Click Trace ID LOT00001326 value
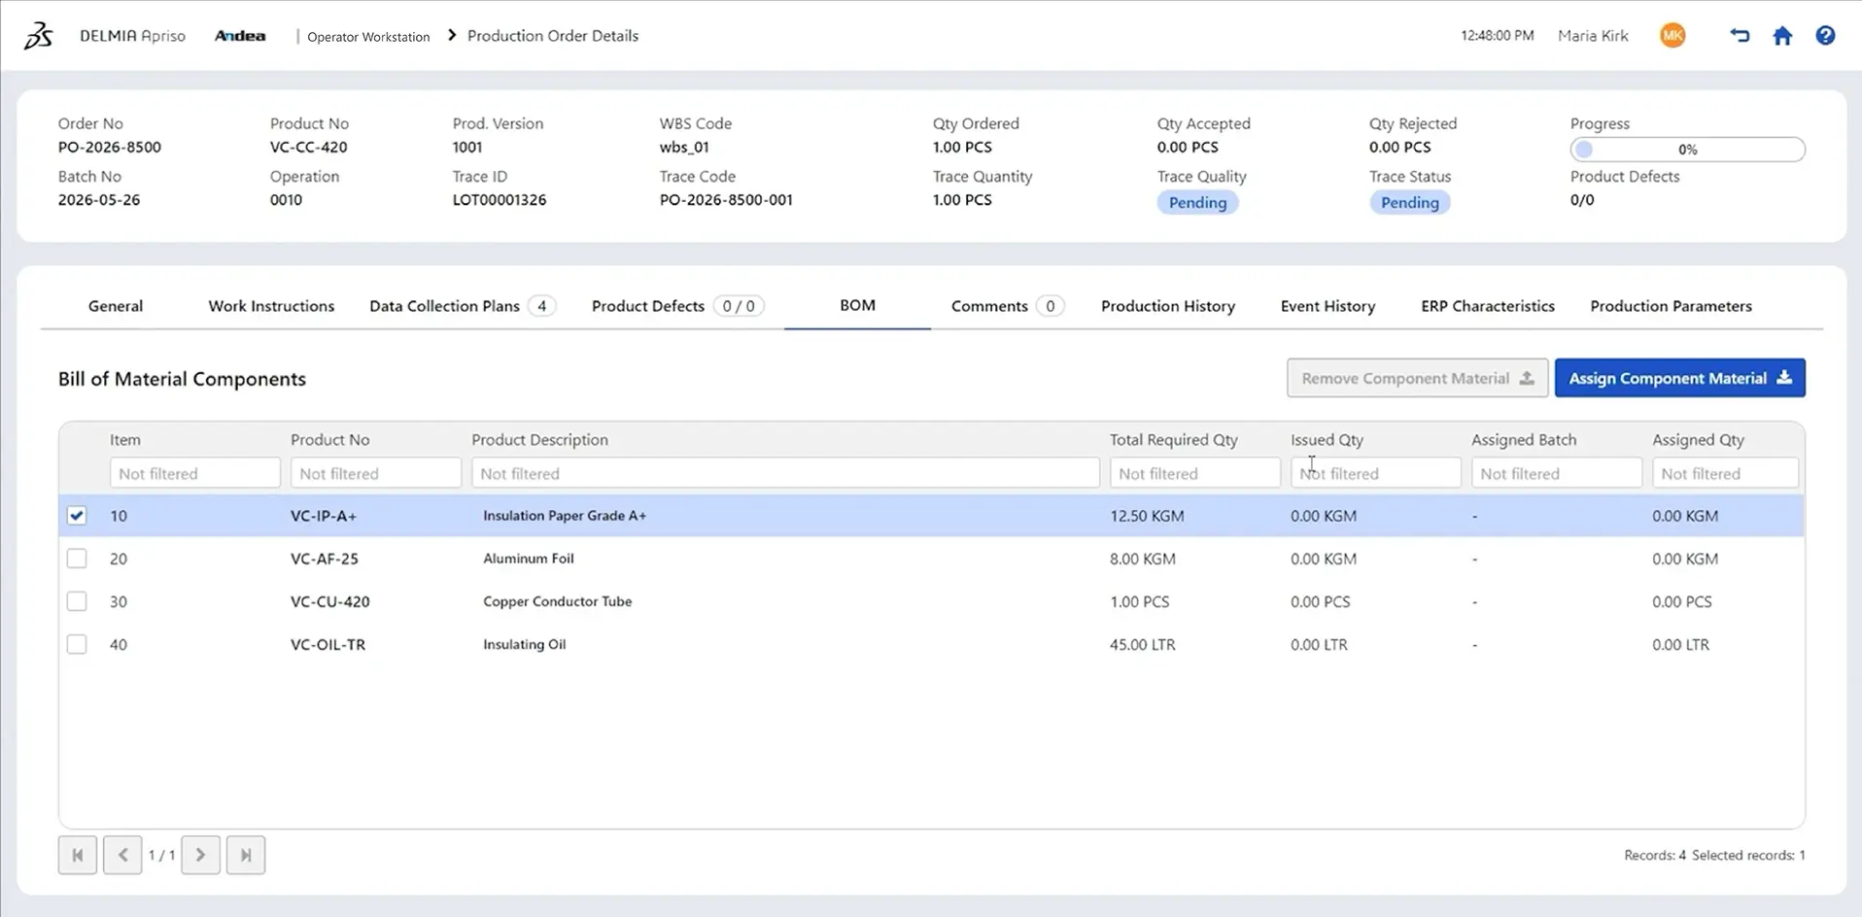This screenshot has height=917, width=1862. click(500, 199)
